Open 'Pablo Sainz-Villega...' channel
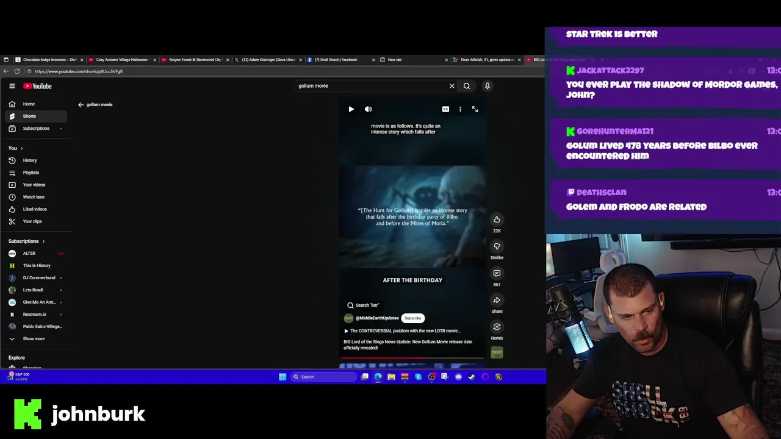781x439 pixels. tap(35, 326)
